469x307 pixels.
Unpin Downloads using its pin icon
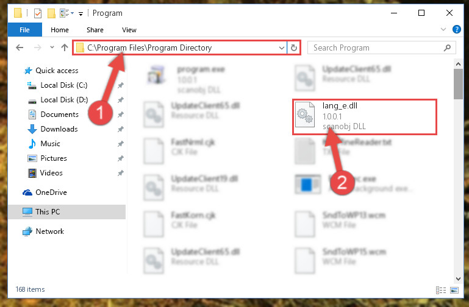pyautogui.click(x=121, y=129)
